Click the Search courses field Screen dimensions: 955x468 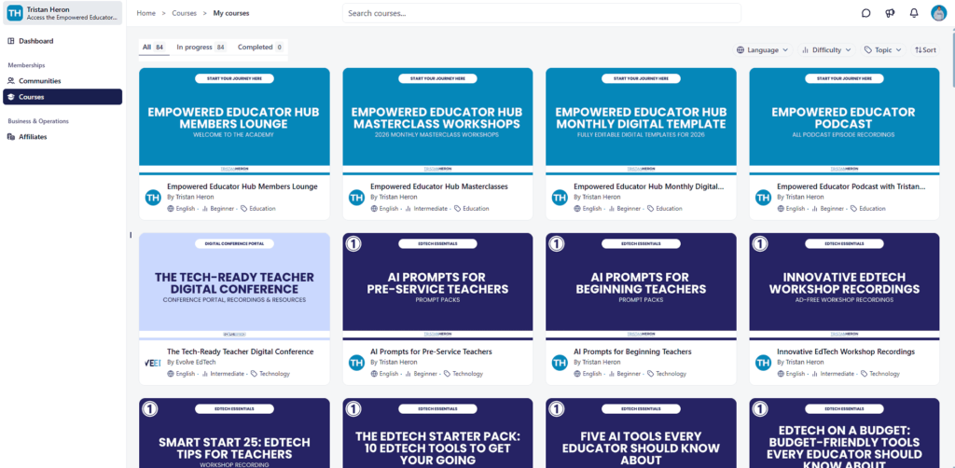coord(542,13)
